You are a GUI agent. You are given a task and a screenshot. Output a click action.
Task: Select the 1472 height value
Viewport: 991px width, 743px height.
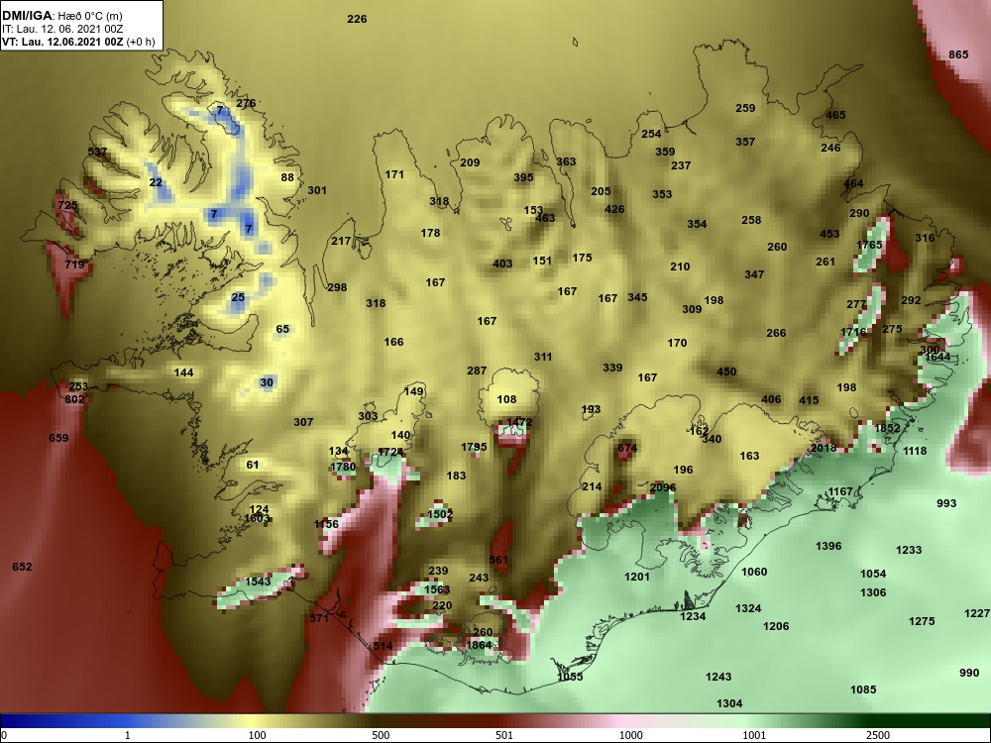click(x=519, y=422)
